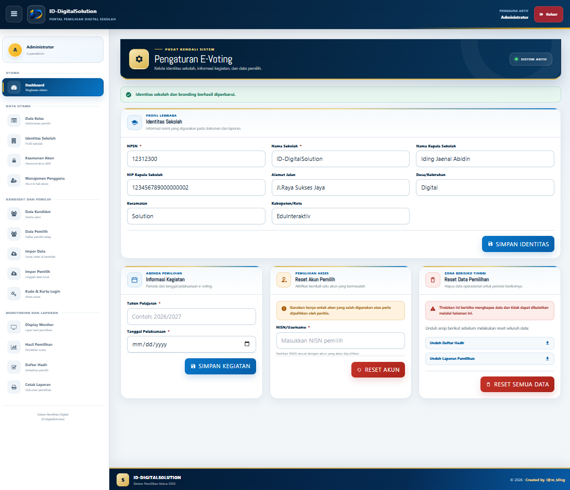Click the gear icon beside Pengaturan E-Voting
The height and width of the screenshot is (490, 570).
pyautogui.click(x=139, y=59)
